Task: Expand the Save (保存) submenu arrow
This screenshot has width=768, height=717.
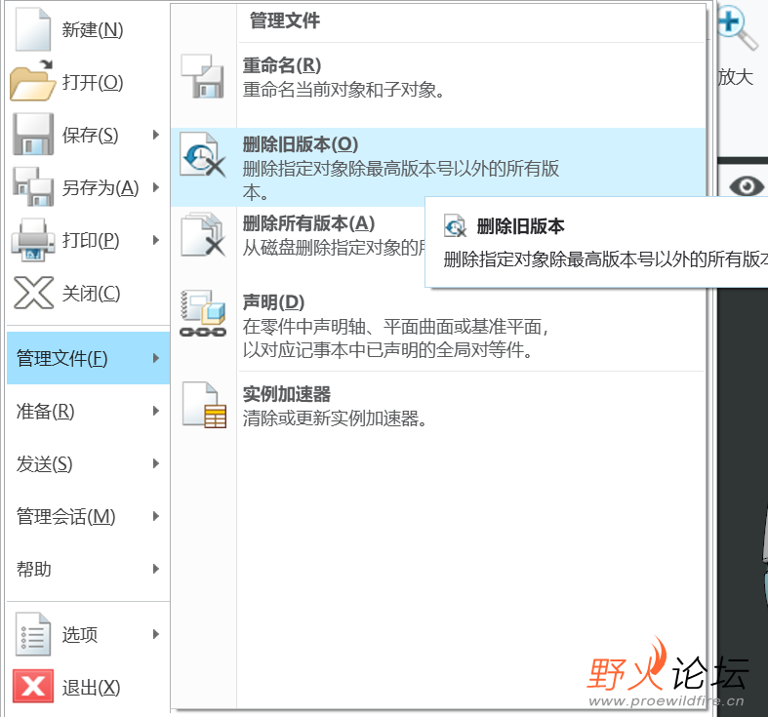Action: 156,135
